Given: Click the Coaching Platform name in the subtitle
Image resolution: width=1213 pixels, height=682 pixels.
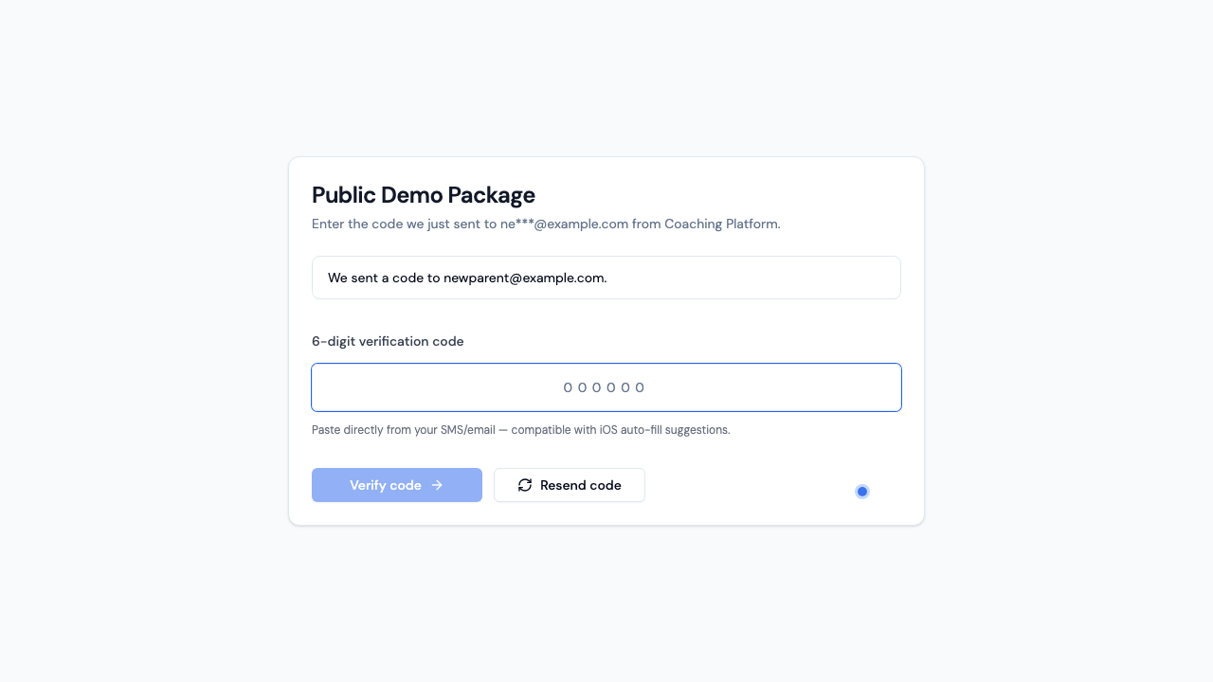Looking at the screenshot, I should (720, 224).
